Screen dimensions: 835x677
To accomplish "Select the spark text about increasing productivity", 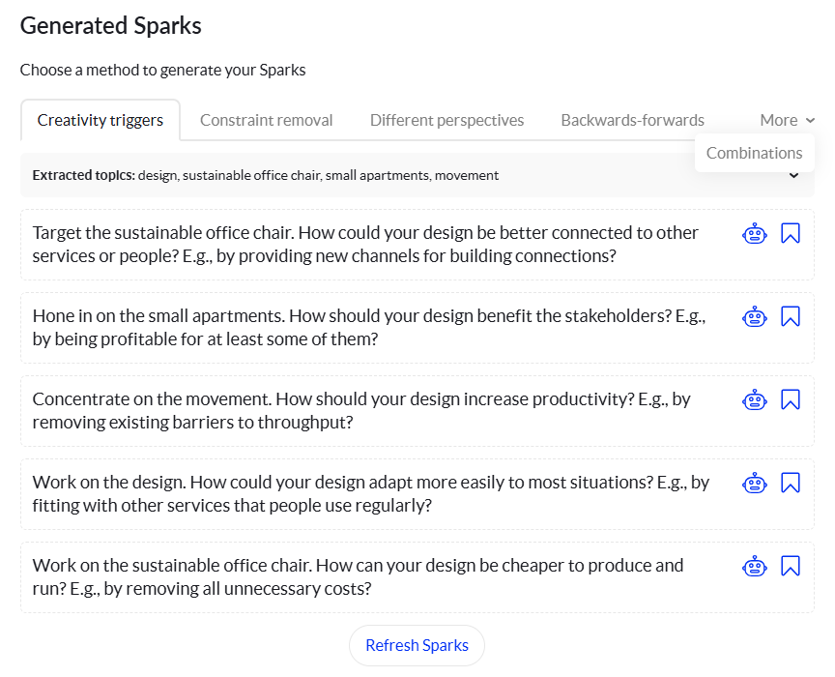I will coord(361,410).
